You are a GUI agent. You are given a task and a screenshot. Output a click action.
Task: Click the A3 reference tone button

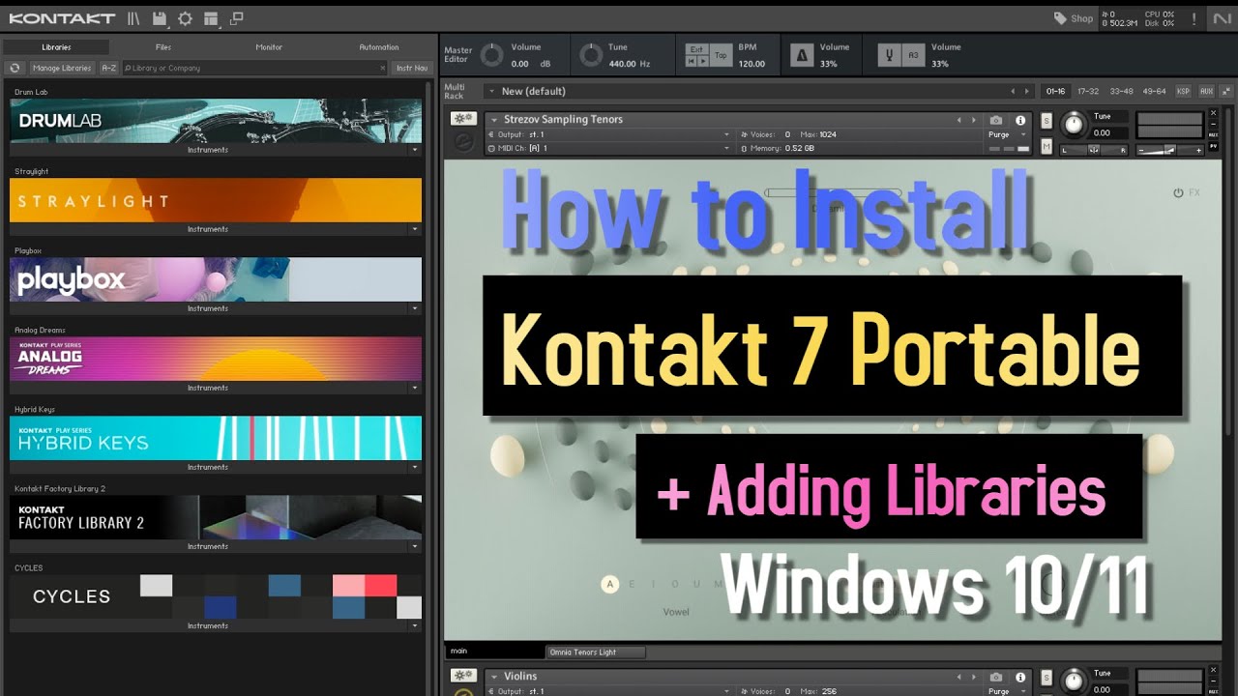(x=913, y=55)
